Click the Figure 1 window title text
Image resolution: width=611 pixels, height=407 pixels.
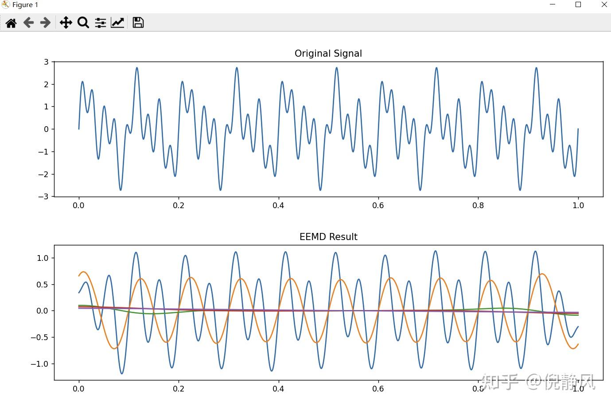point(25,5)
